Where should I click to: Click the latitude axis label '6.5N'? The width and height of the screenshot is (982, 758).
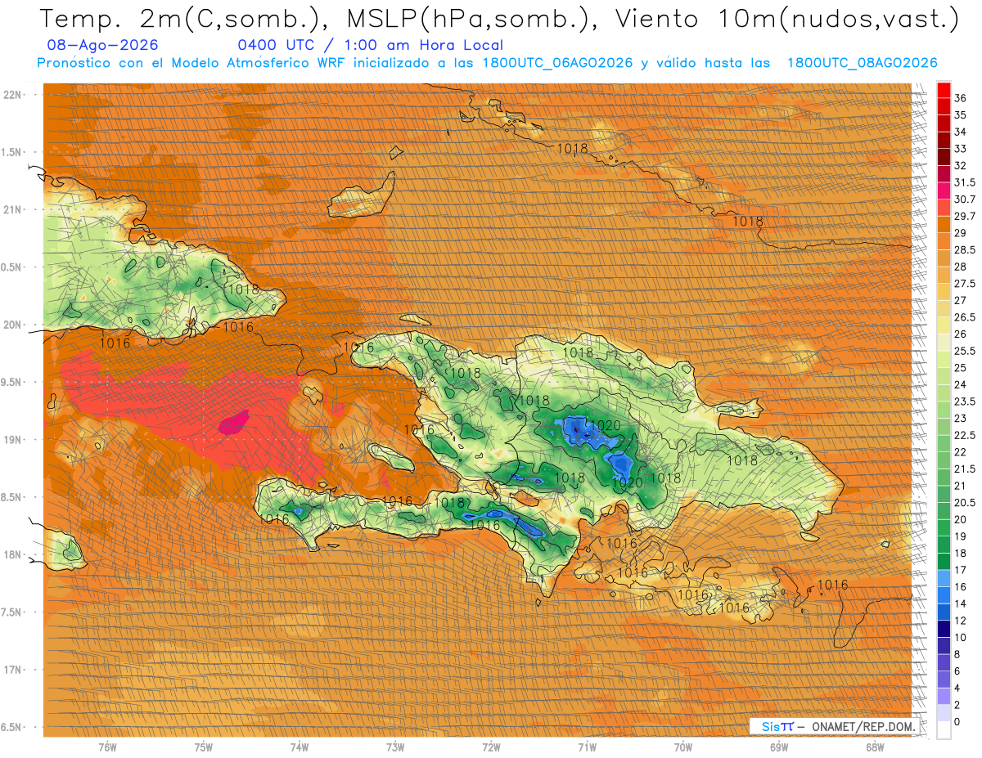12,727
